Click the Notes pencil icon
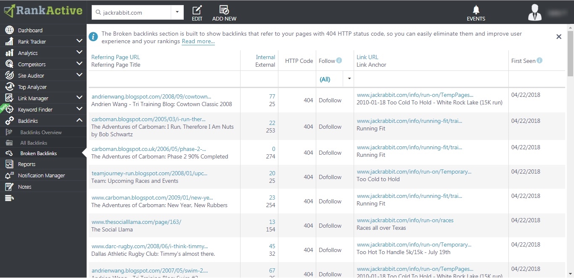The image size is (574, 278). 9,187
